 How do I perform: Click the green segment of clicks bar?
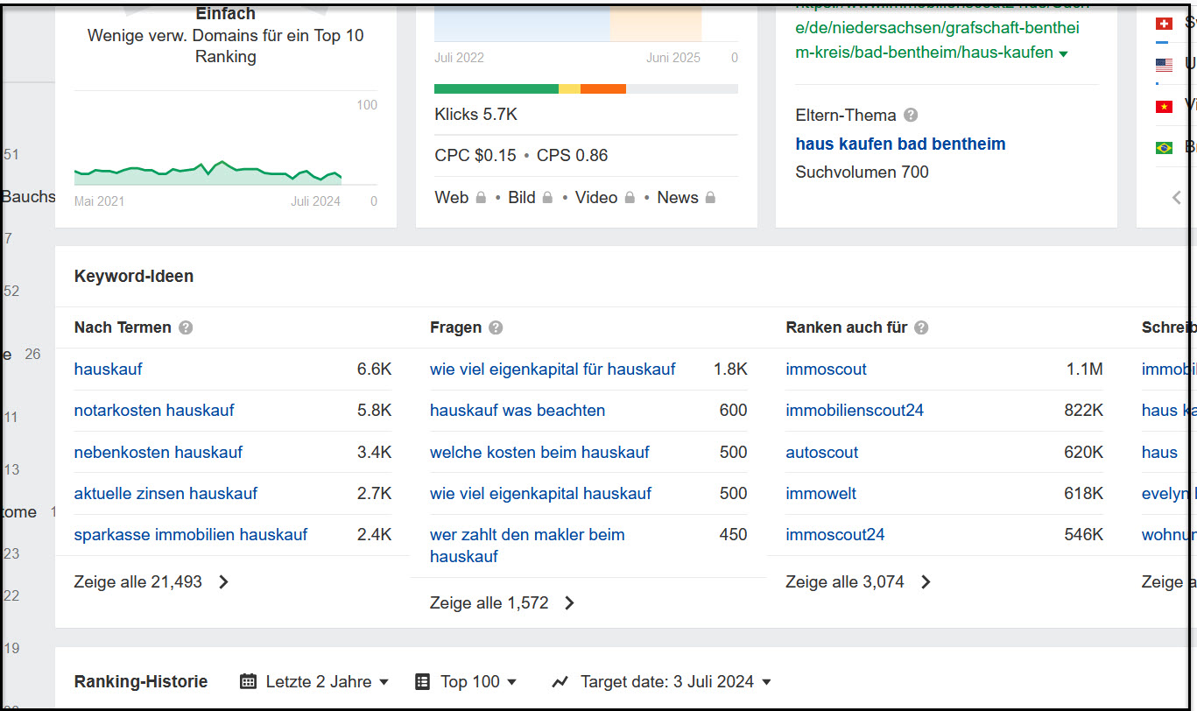496,88
